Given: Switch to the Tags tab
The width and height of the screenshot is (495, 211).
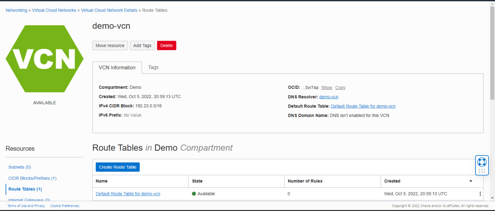Looking at the screenshot, I should 153,68.
